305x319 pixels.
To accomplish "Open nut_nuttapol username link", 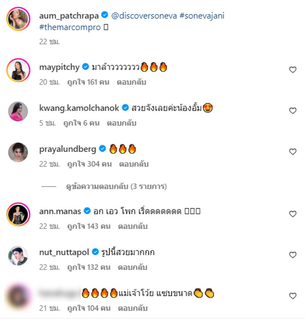I will click(x=64, y=252).
